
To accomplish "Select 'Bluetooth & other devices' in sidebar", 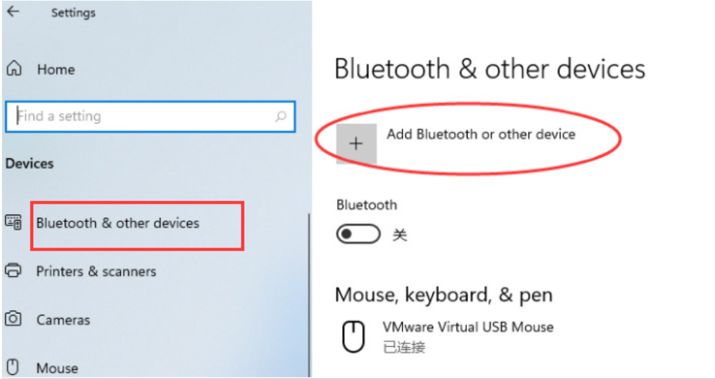I will click(117, 223).
